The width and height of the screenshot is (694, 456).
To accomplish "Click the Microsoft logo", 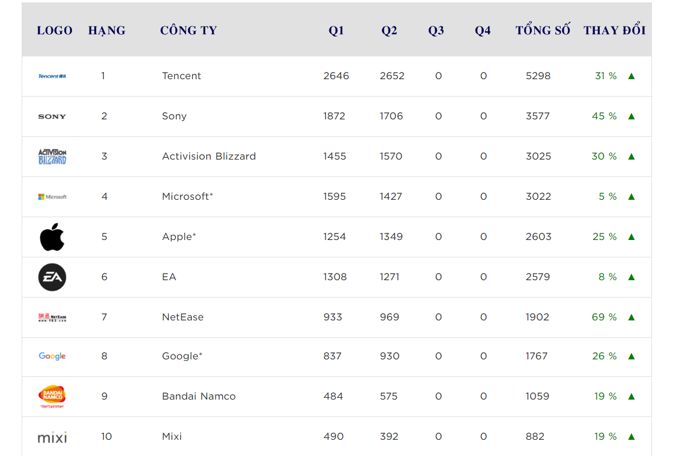I will pyautogui.click(x=52, y=197).
